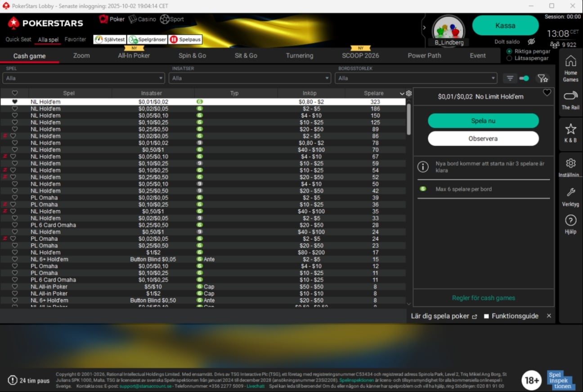Click the B_Lindberg avatar
The width and height of the screenshot is (583, 392).
448,30
